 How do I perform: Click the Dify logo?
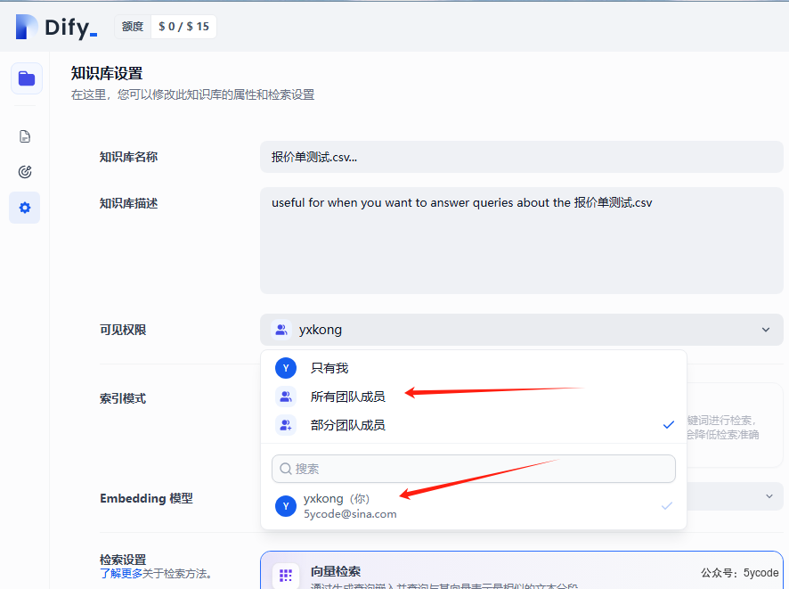(52, 27)
